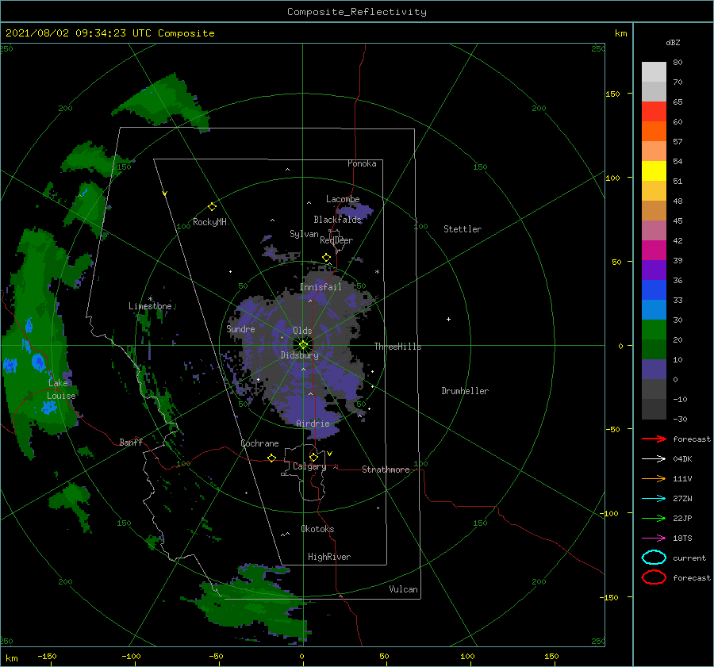The image size is (714, 667).
Task: Select the yellow diamond marker below RedDeer
Action: (327, 258)
